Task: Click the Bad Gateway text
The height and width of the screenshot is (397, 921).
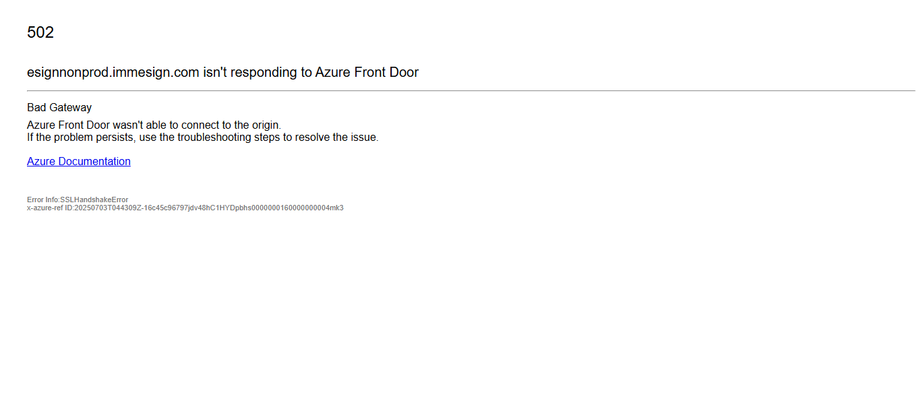Action: point(59,107)
